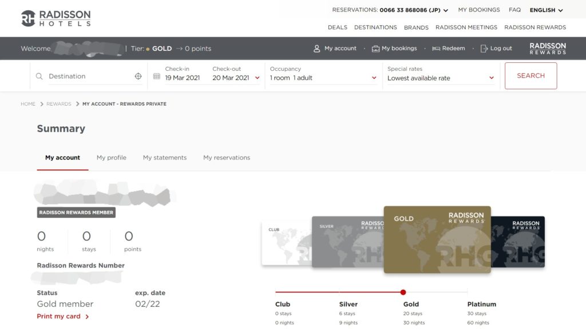Click the My account person icon
This screenshot has height=332, width=586.
coord(316,49)
